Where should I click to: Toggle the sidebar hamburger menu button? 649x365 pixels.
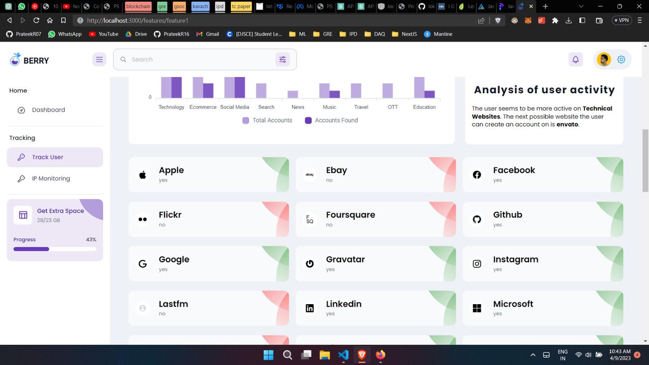99,59
